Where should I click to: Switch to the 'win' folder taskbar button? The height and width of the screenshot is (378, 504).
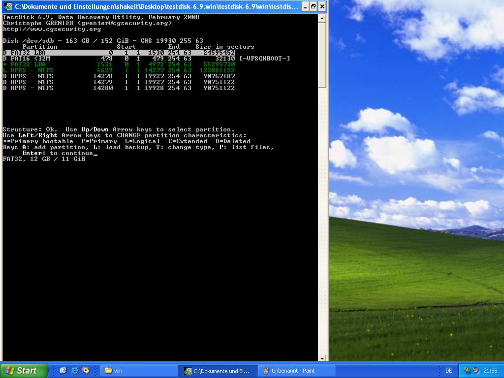pyautogui.click(x=139, y=371)
